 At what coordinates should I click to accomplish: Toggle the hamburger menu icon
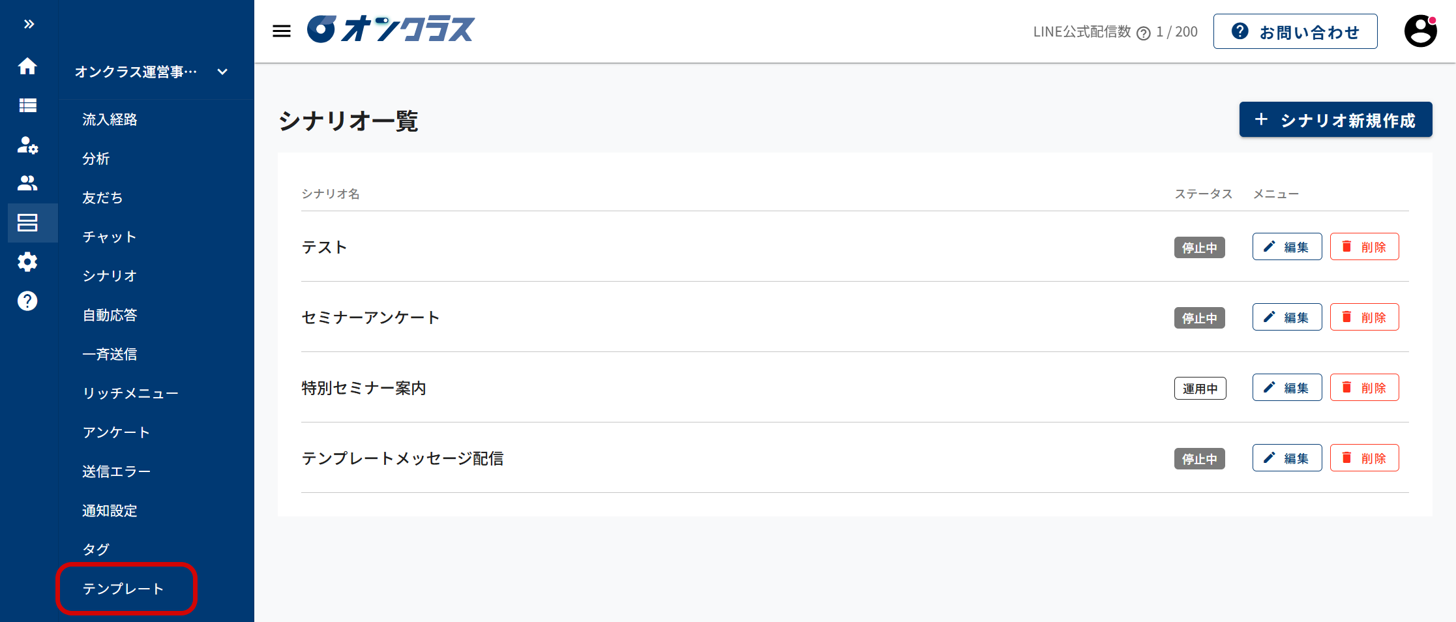click(282, 31)
